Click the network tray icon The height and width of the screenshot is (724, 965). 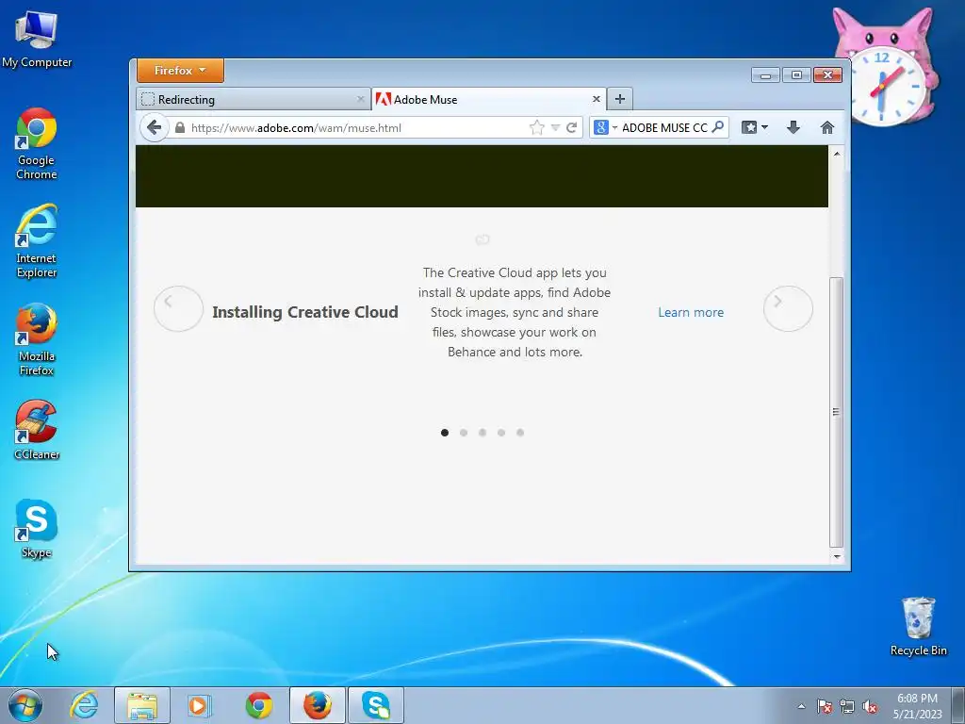(847, 706)
